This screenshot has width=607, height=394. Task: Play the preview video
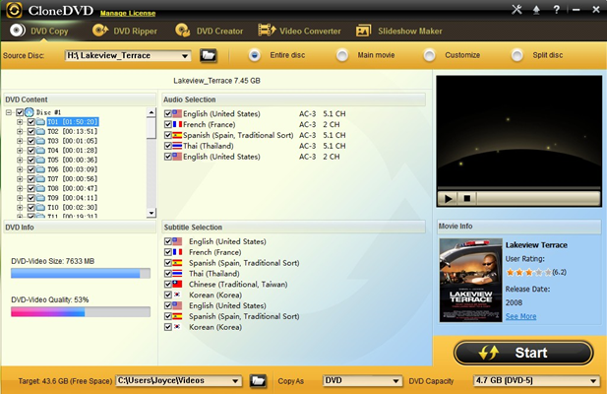[448, 199]
